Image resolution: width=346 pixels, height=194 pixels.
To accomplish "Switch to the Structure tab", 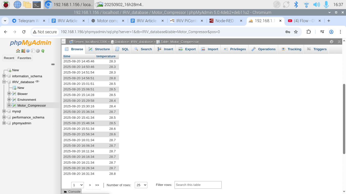I will pos(99,49).
